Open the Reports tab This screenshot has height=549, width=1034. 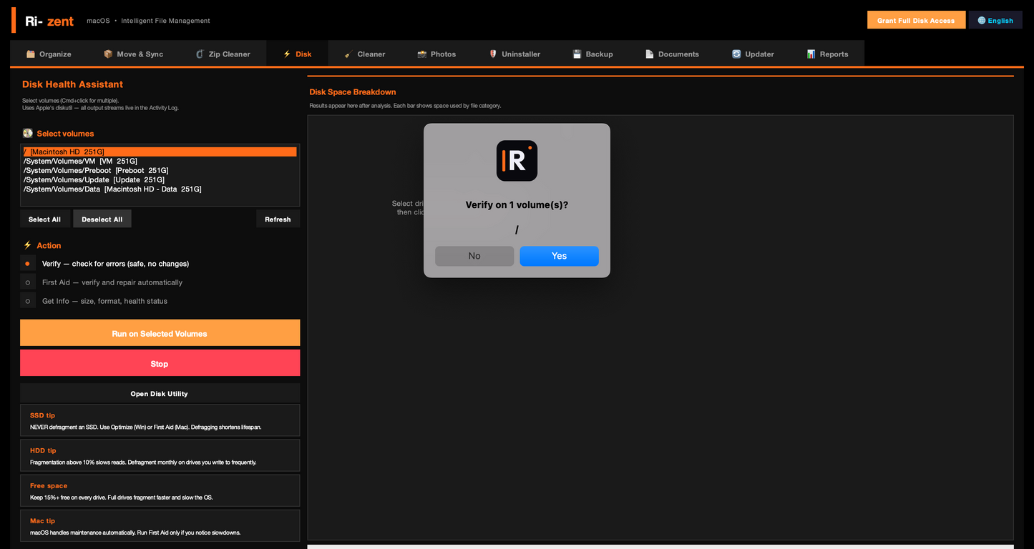coord(827,54)
